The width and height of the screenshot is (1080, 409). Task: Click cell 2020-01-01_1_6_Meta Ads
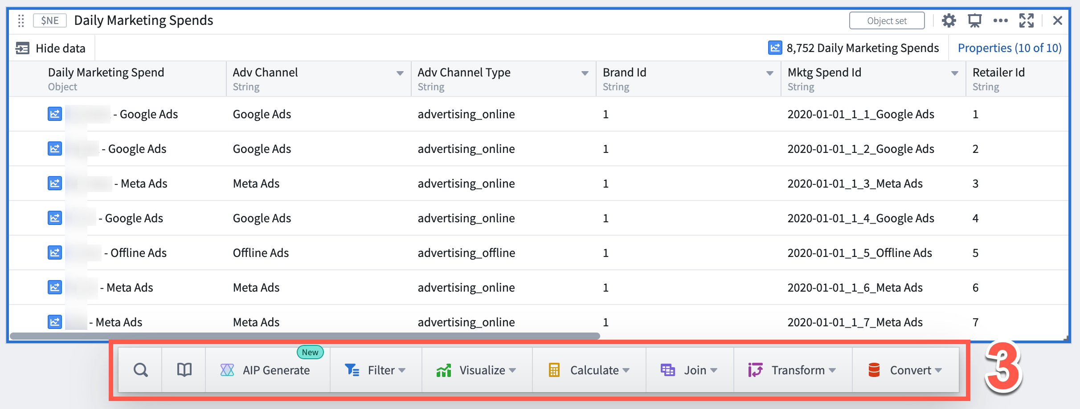click(x=855, y=288)
